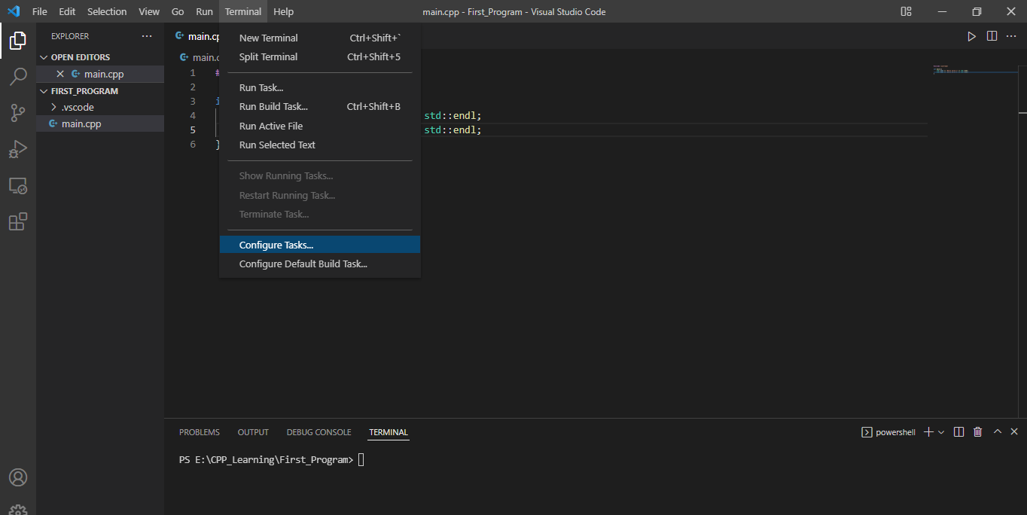Screen dimensions: 1027x515
Task: Open Manage settings gear icon
Action: click(18, 510)
